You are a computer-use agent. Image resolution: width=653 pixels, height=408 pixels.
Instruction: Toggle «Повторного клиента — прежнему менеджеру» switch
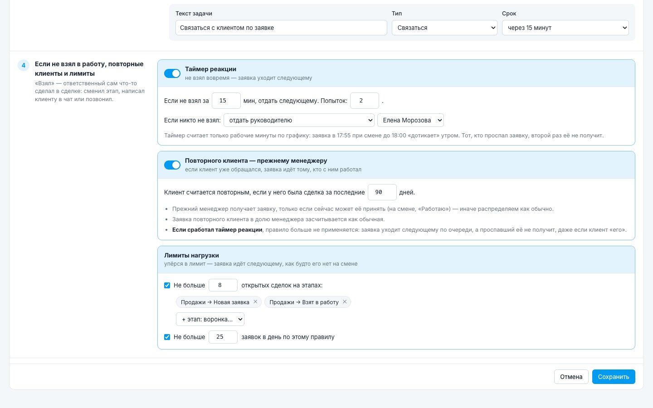[172, 165]
